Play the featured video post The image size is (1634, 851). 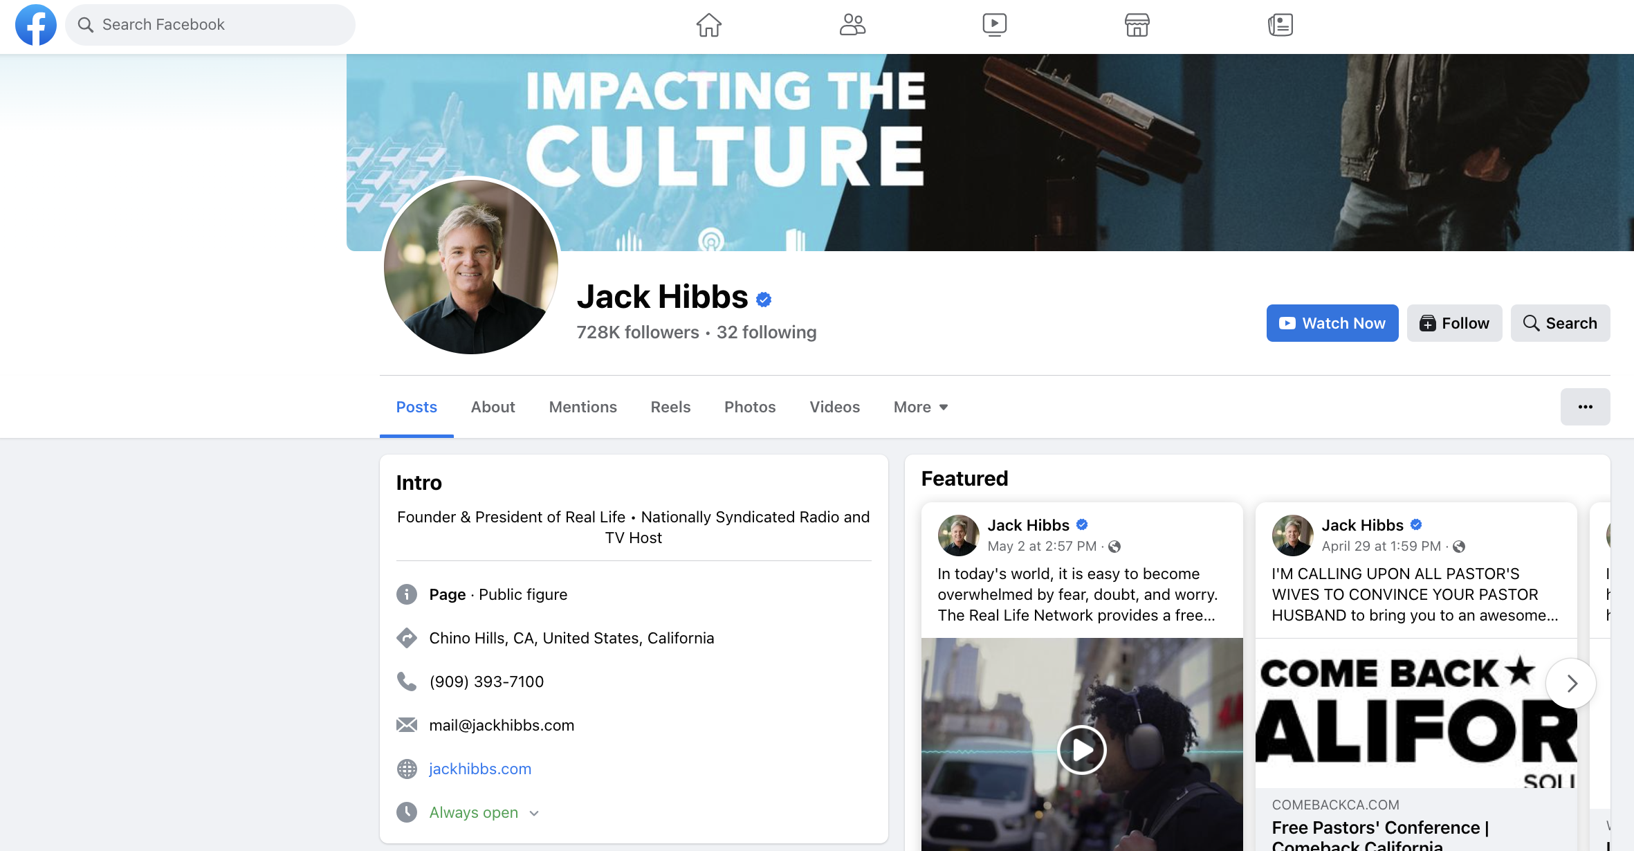tap(1081, 749)
